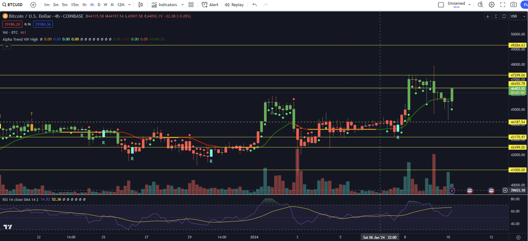Switch to the D daily timeframe
Screen dimensions: 528x241
click(99, 4)
